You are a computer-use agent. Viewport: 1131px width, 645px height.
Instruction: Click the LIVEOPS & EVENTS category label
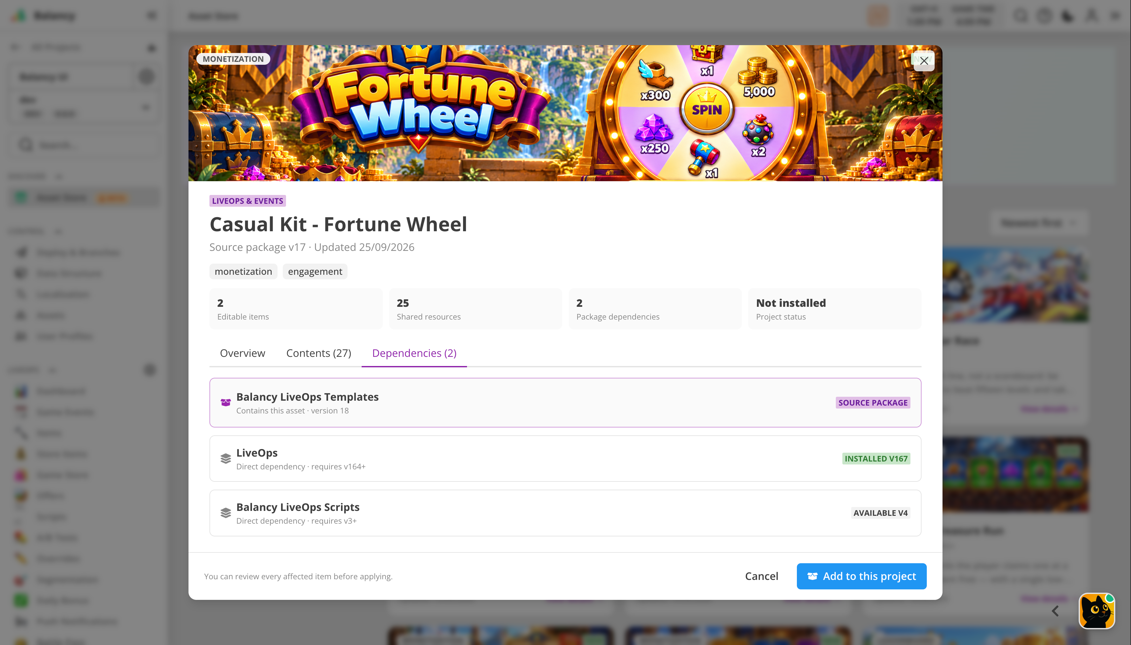tap(247, 201)
